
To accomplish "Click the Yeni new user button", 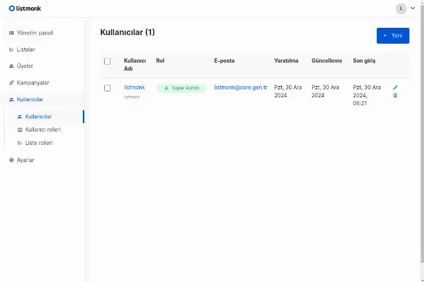I will [393, 36].
